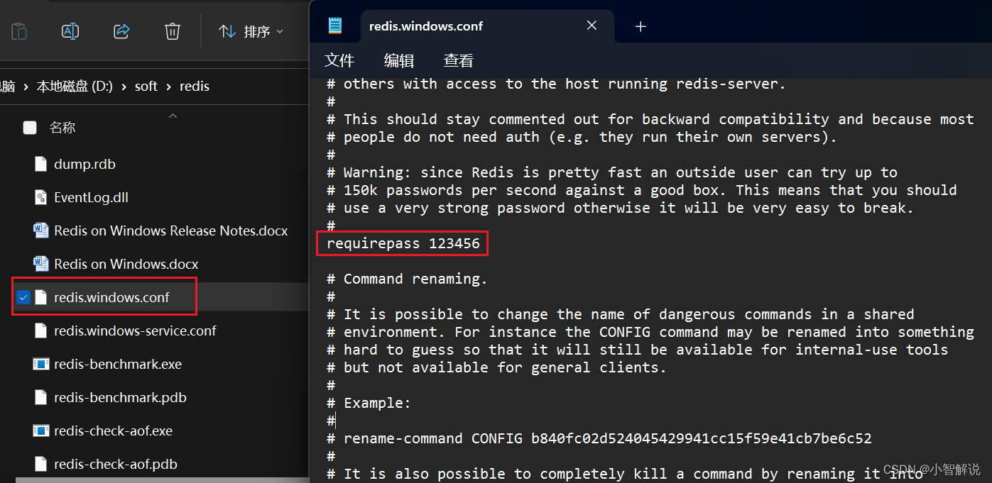Toggle the select-all checkbox beside 名称
992x483 pixels.
coord(29,127)
